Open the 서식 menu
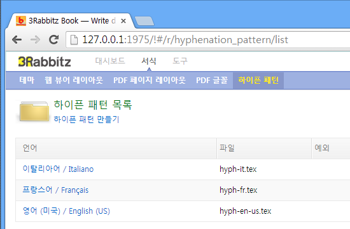 (149, 61)
